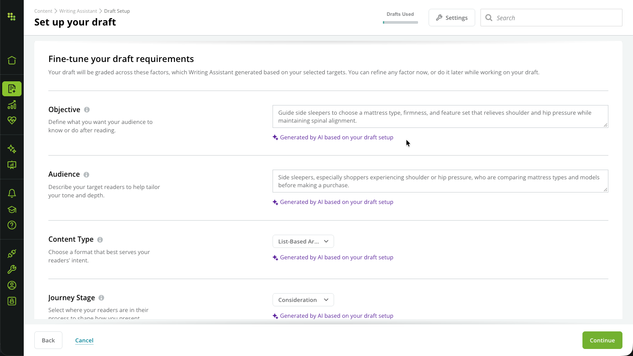Screen dimensions: 633x356
Task: Open the heart pulse health icon
Action: pos(12,120)
